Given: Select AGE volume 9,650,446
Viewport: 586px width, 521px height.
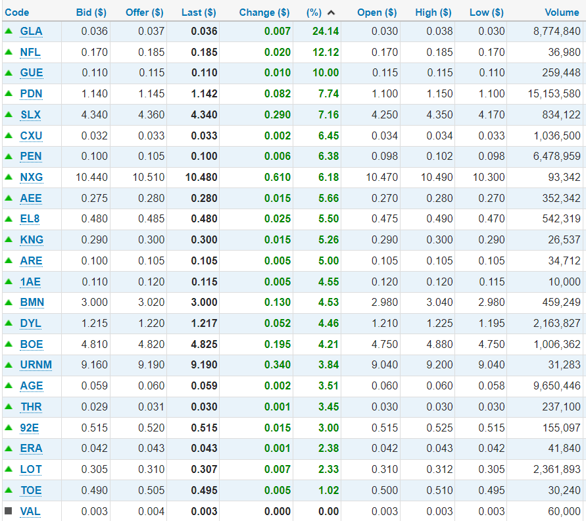Looking at the screenshot, I should (557, 385).
